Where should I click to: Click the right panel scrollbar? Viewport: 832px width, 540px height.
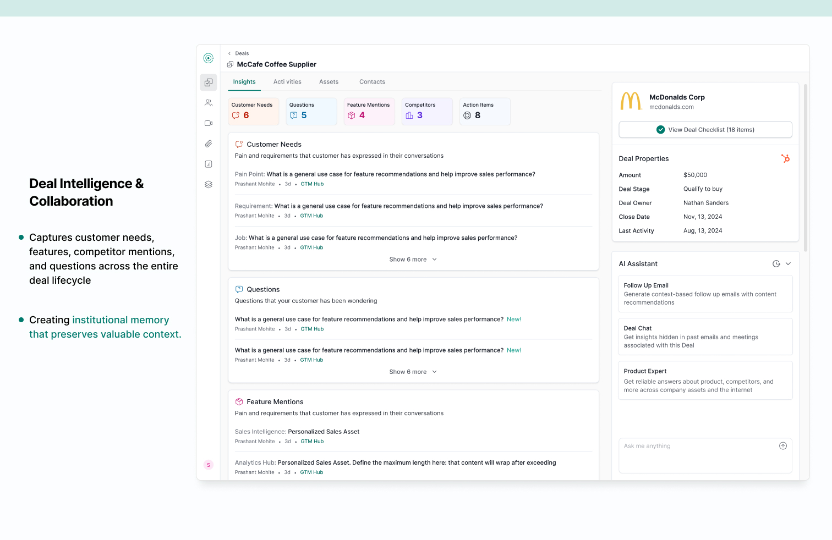click(806, 168)
